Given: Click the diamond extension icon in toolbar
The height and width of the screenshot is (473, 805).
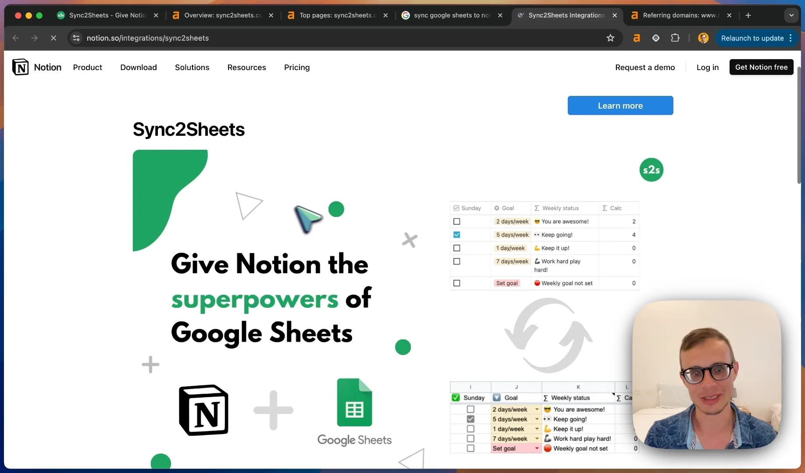Looking at the screenshot, I should click(x=656, y=38).
